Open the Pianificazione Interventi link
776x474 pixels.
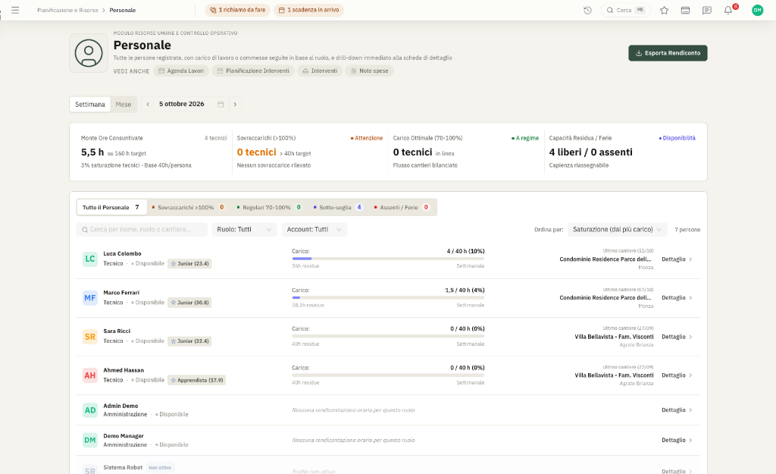tap(253, 71)
